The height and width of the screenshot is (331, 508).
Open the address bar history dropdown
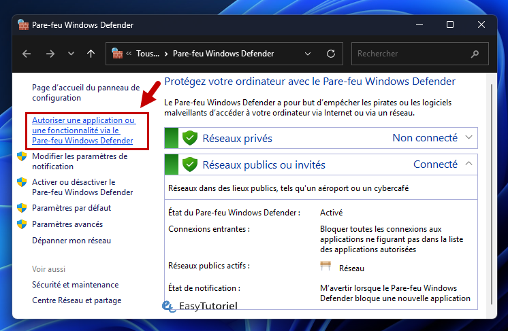tap(308, 54)
